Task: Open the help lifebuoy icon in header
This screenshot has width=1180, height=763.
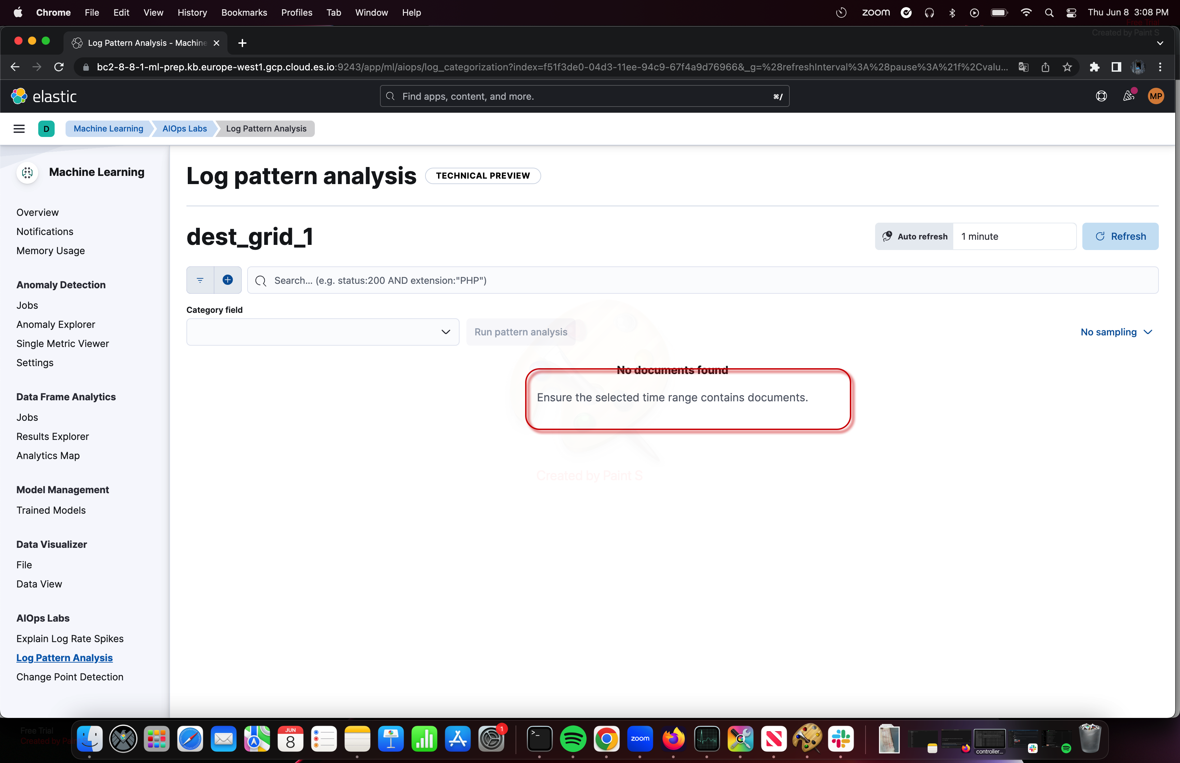Action: (x=1101, y=96)
